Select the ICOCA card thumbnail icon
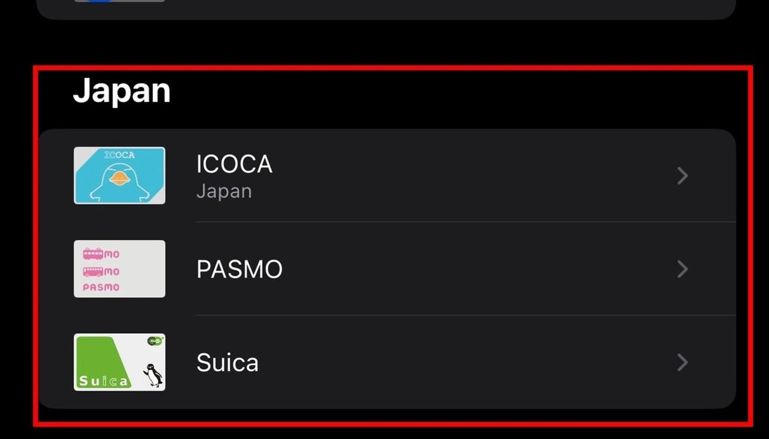 point(119,176)
